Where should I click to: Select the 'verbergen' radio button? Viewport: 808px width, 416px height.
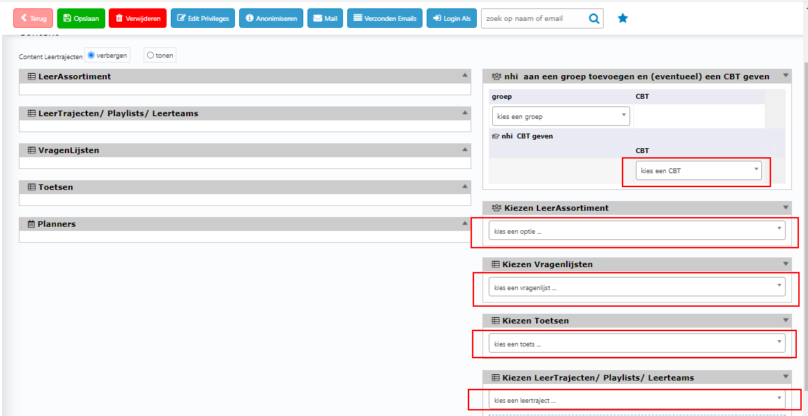91,55
